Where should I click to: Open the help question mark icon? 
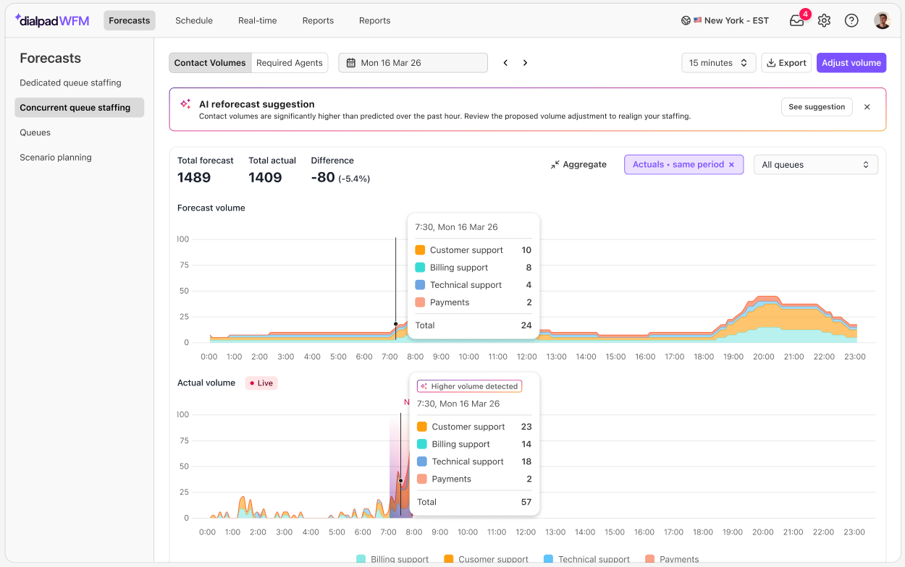pos(851,20)
